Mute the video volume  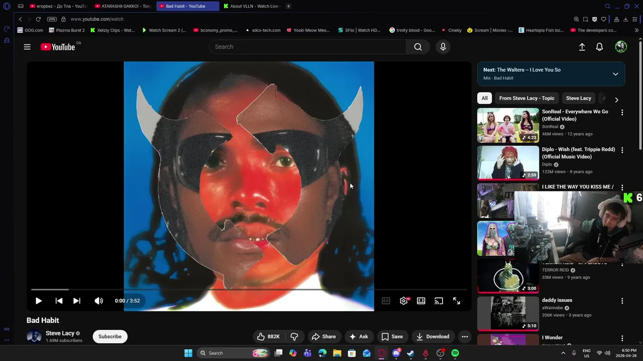coord(98,301)
